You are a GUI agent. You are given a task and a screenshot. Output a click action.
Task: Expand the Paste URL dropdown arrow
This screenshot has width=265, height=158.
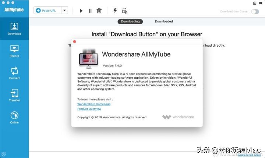click(x=64, y=10)
